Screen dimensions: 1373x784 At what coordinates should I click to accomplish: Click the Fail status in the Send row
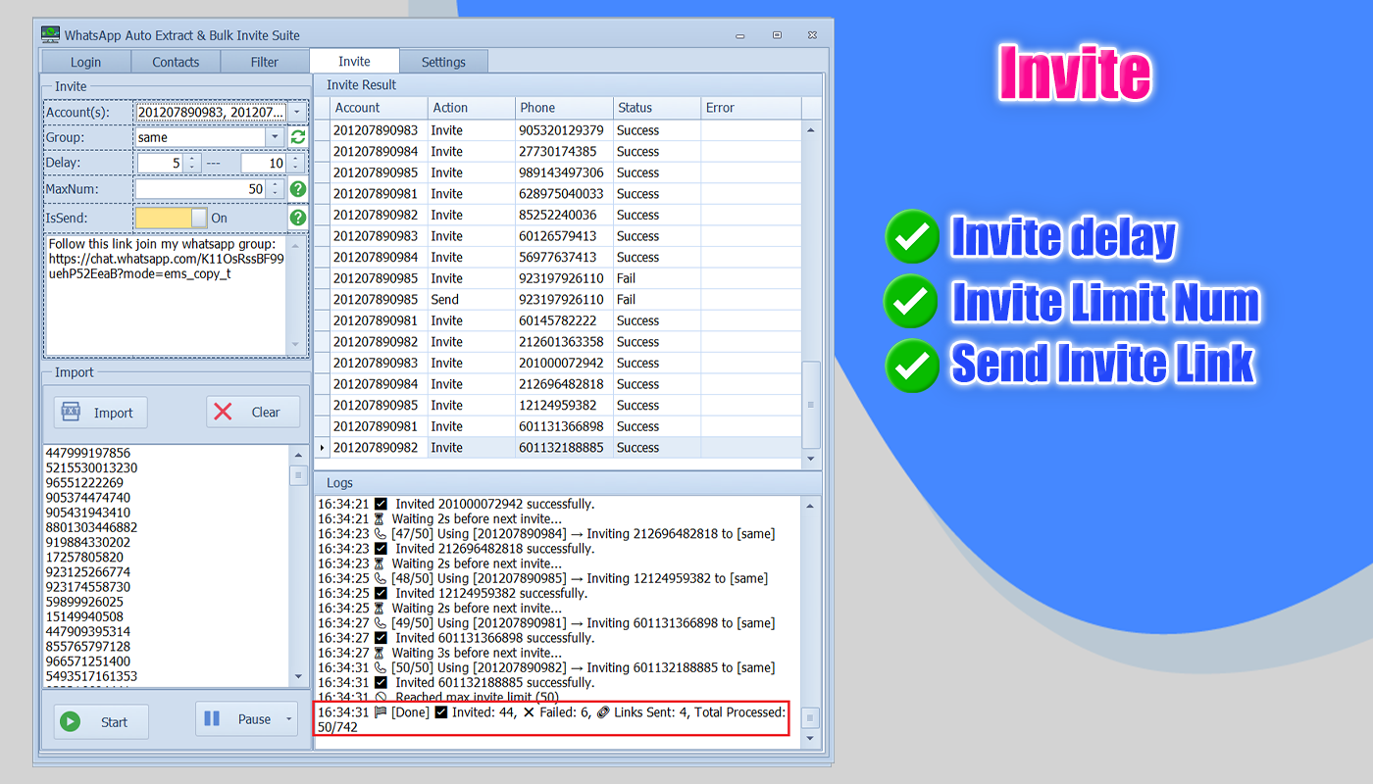(657, 300)
